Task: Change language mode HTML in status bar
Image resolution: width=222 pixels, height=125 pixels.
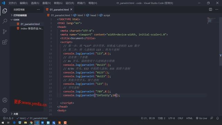Action: [189, 118]
